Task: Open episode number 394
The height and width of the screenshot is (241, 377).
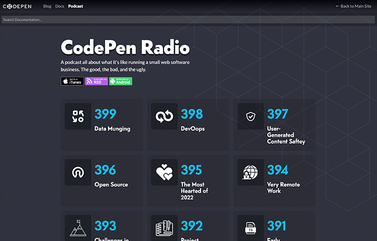Action: pyautogui.click(x=277, y=170)
